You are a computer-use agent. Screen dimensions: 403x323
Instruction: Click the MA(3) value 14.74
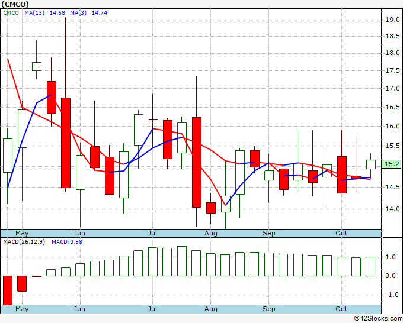tap(100, 13)
